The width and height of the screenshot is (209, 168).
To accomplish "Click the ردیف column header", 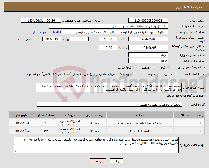I will click(200, 115).
